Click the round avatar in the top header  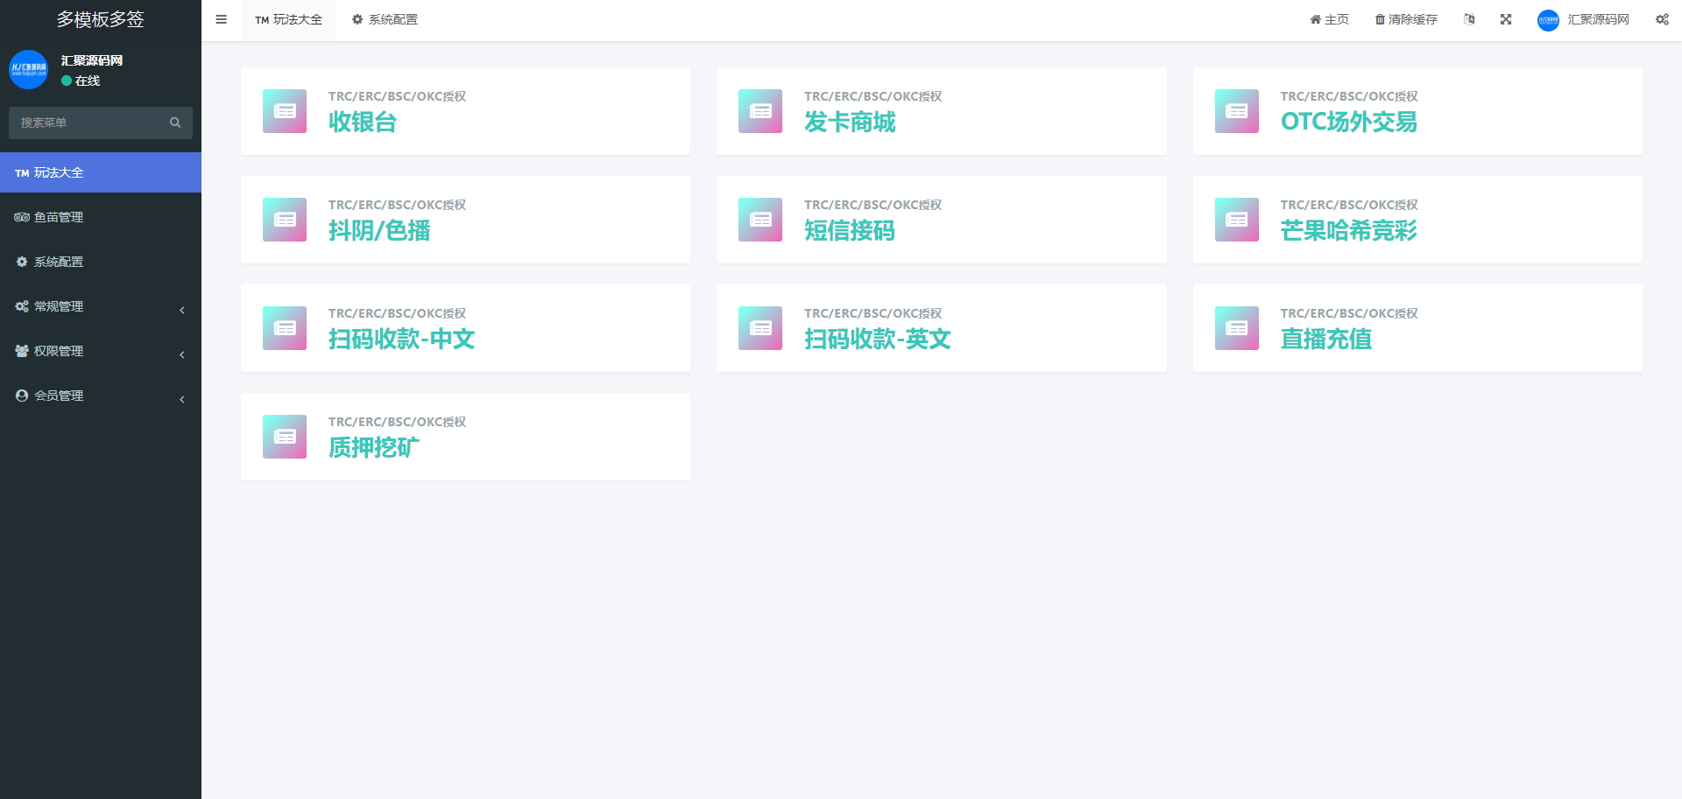coord(1548,20)
